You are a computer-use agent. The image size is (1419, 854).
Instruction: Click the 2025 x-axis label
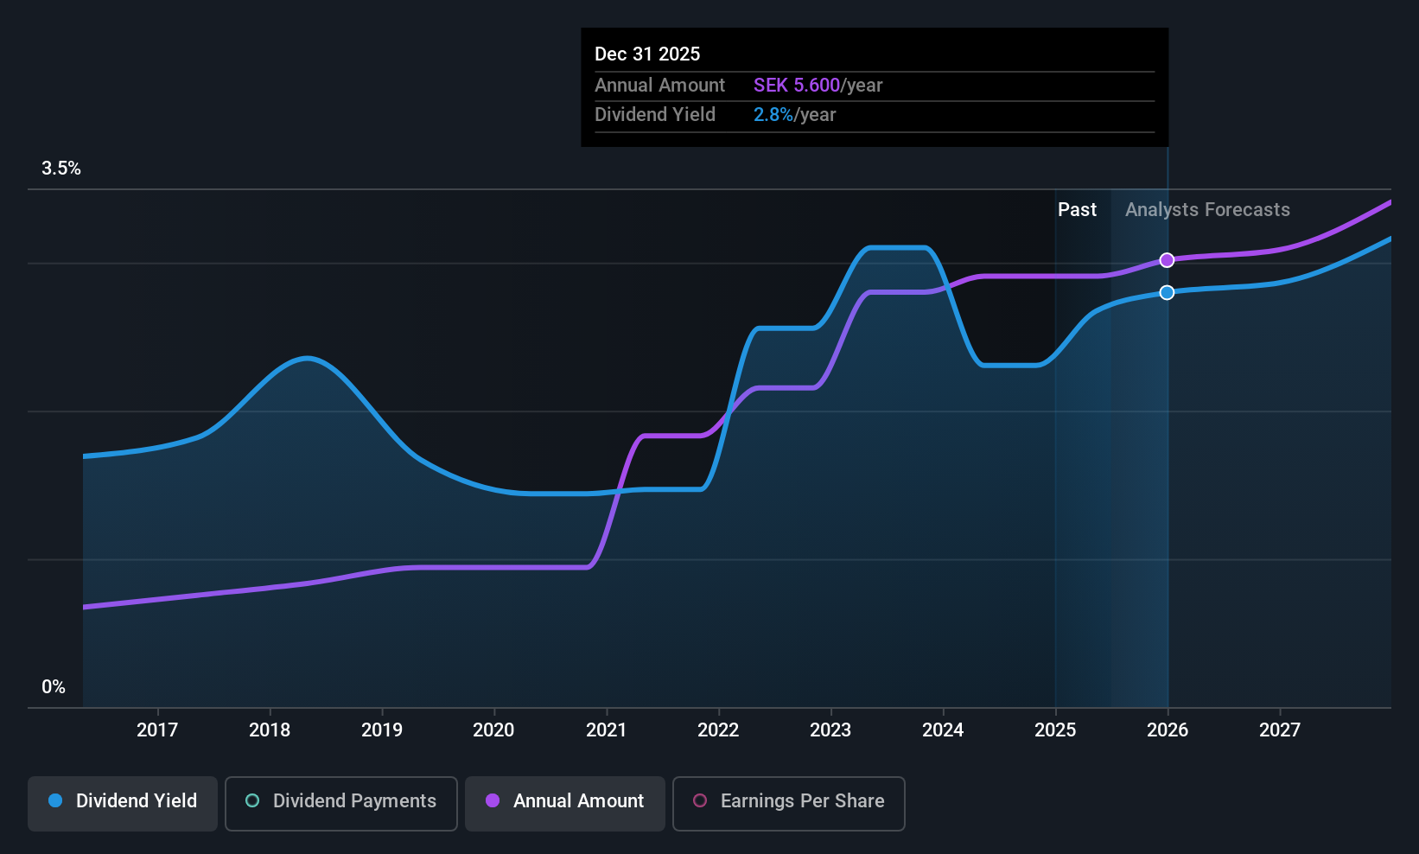coord(1055,730)
